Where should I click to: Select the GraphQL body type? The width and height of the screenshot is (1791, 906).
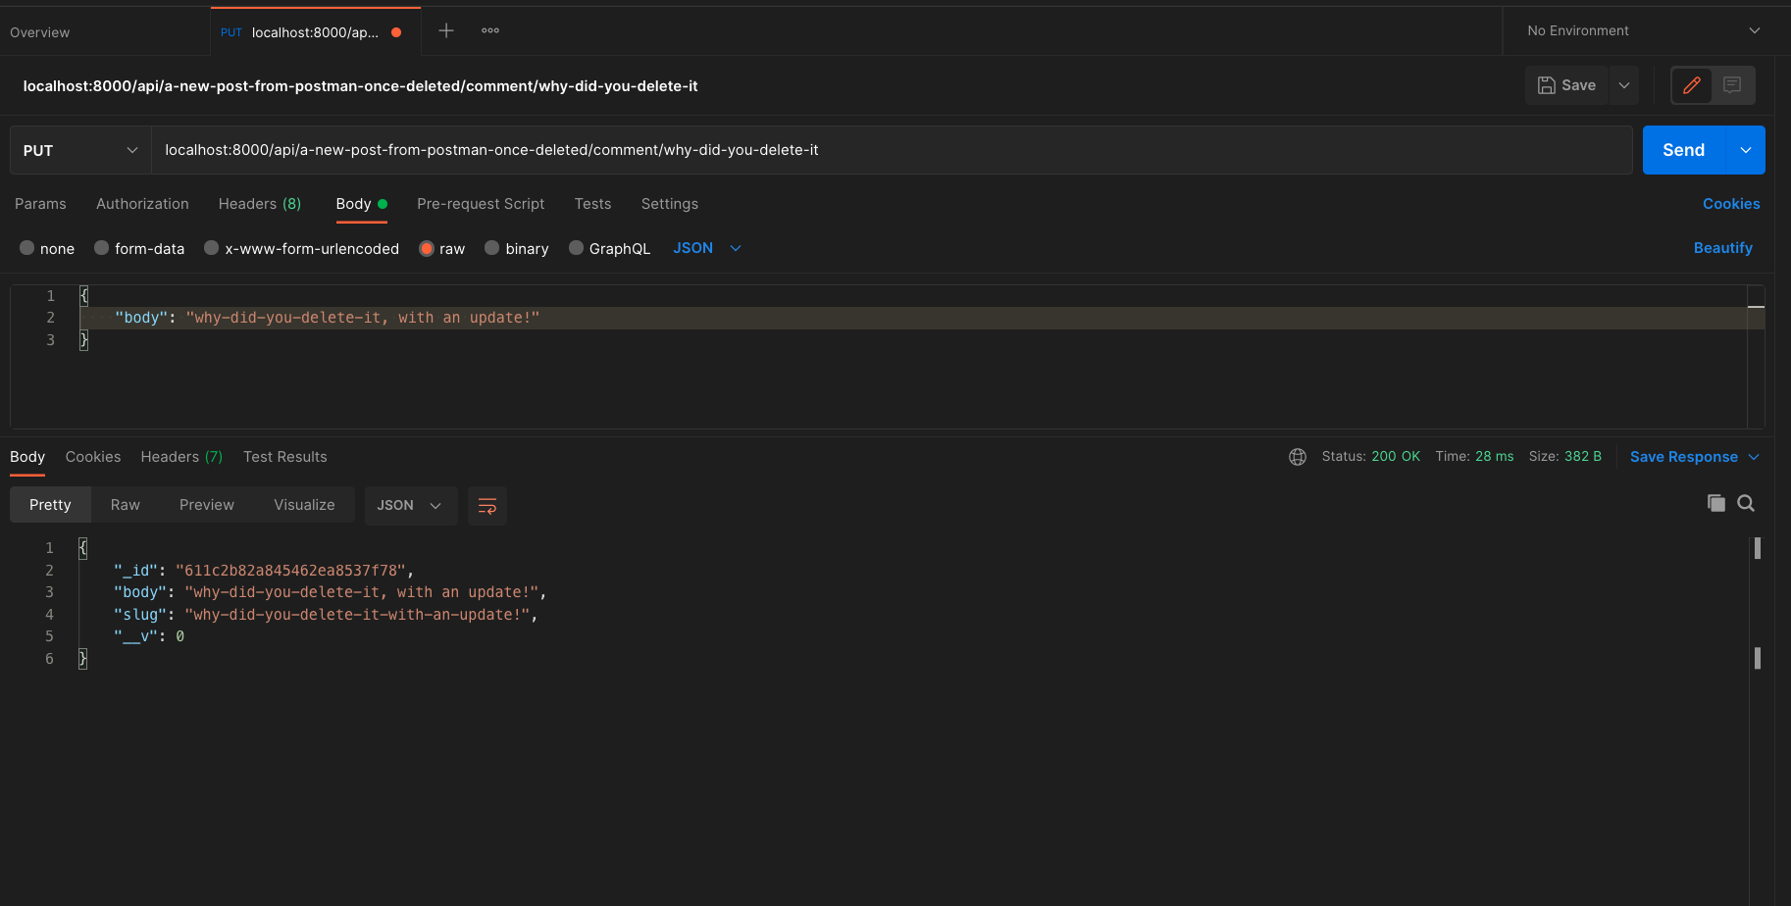[610, 248]
